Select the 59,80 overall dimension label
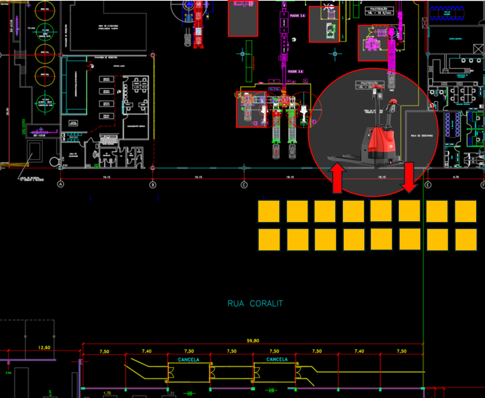 pyautogui.click(x=253, y=341)
